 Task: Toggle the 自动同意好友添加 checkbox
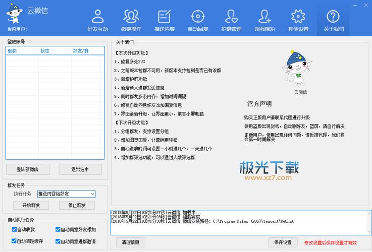(x=58, y=229)
